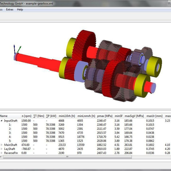Select the ReversePin row
The height and width of the screenshot is (171, 171).
click(11, 153)
